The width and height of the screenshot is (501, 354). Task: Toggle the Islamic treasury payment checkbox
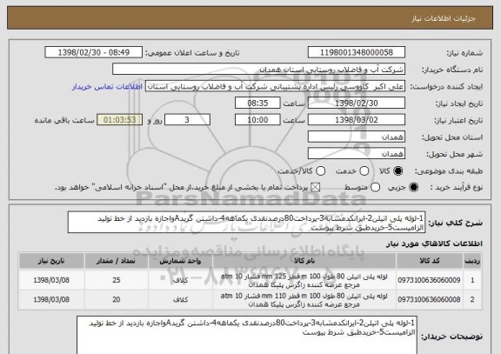tap(316, 188)
